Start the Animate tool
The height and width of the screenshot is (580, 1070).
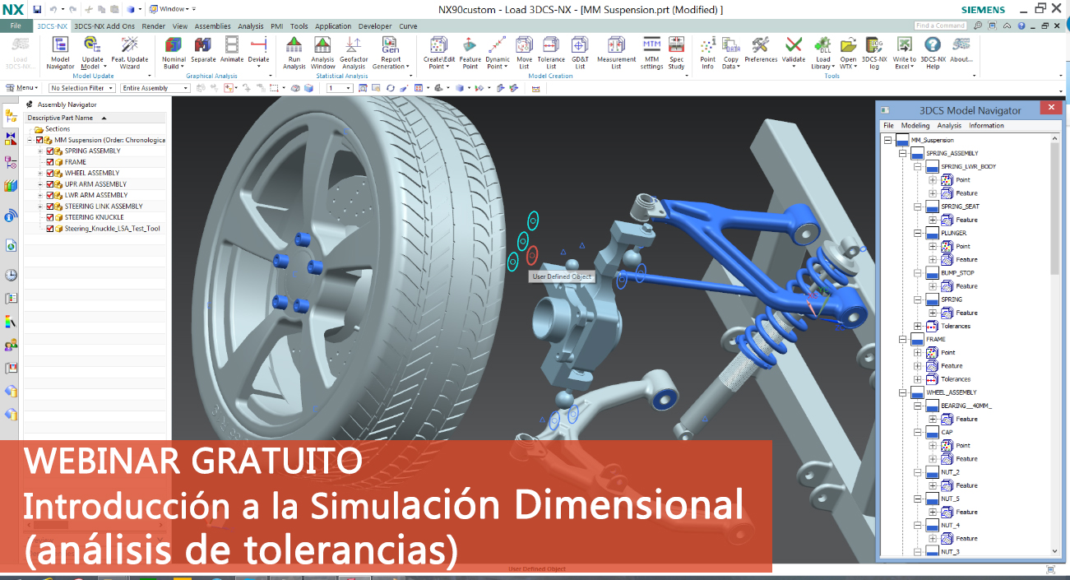[x=232, y=49]
